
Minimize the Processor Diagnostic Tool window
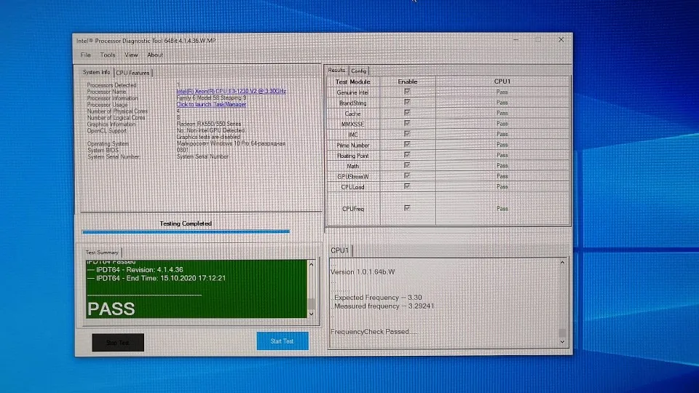tap(516, 39)
